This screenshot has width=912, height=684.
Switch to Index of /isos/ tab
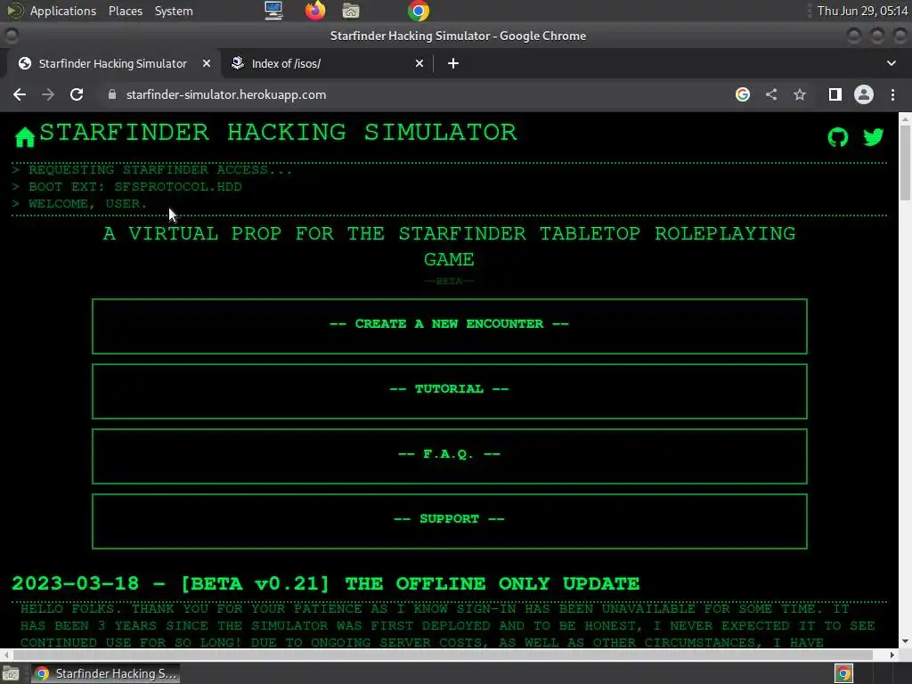pos(327,63)
